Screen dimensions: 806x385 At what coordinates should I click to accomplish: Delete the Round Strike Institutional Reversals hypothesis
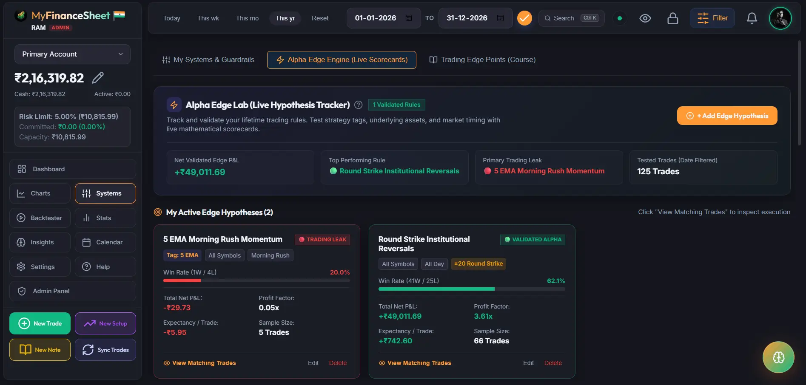click(553, 363)
